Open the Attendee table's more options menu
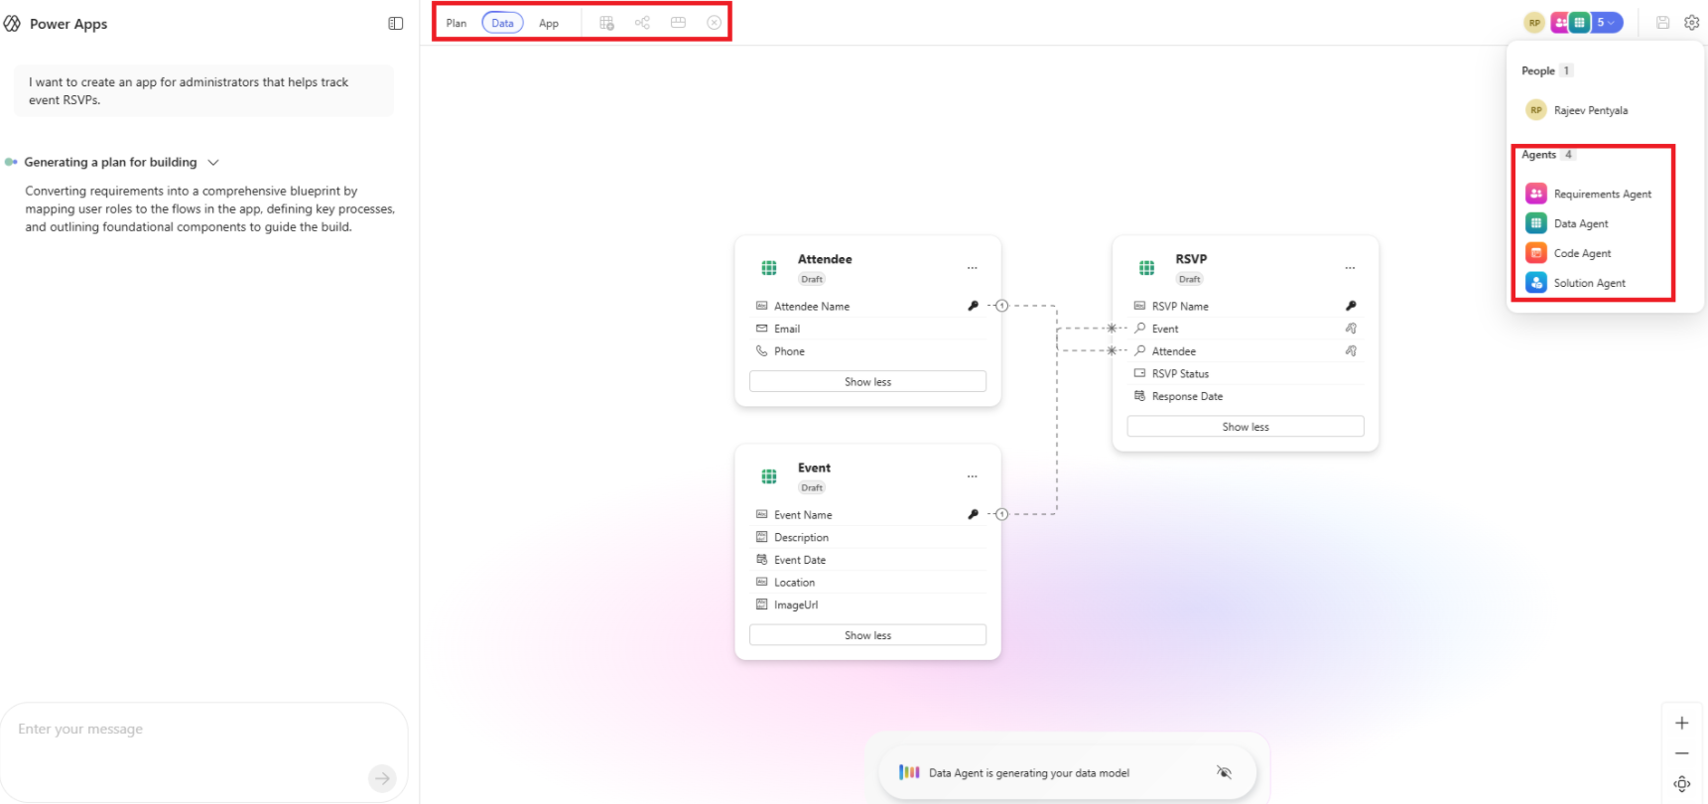Screen dimensions: 1708x804 pos(972,268)
